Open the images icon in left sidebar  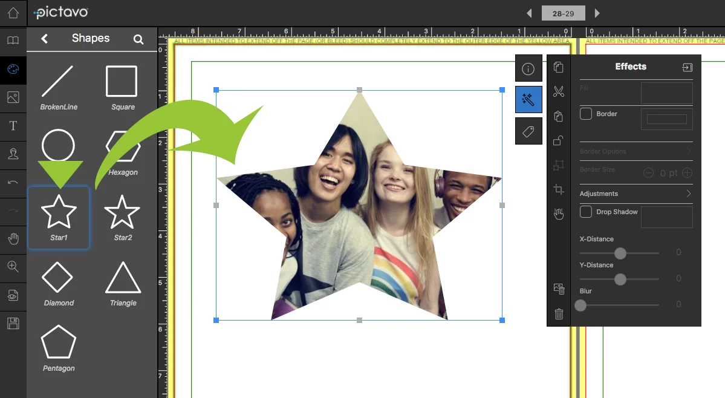[x=13, y=97]
